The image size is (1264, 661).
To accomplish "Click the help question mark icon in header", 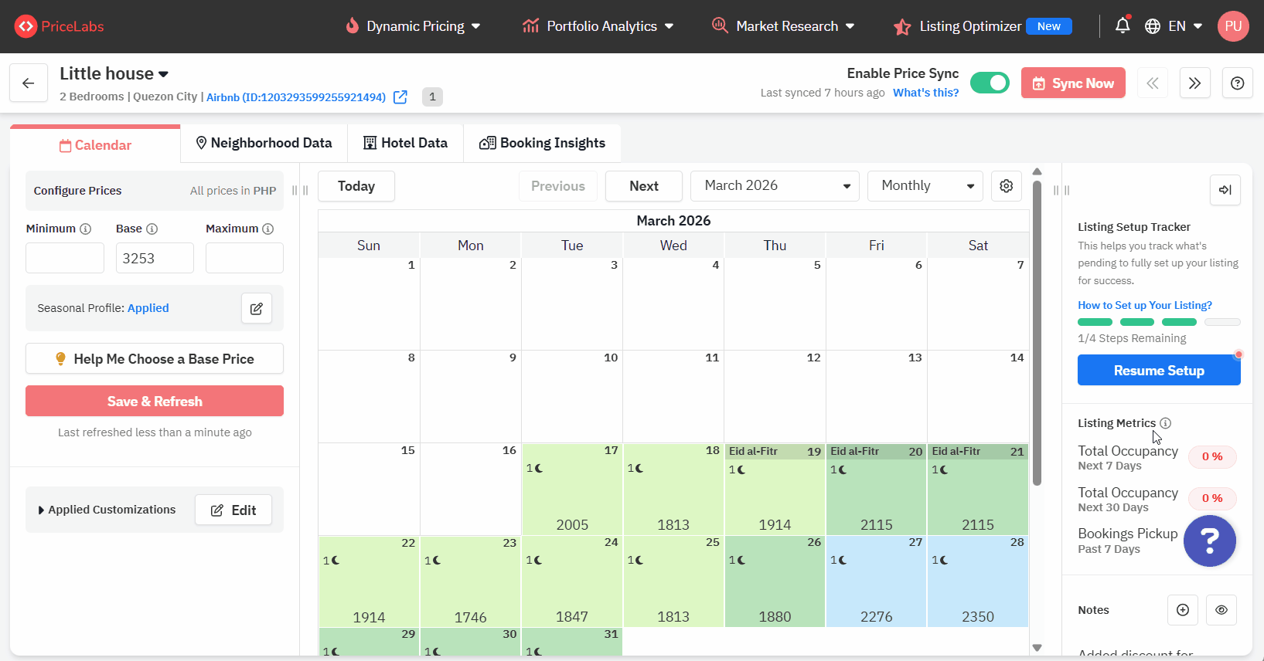I will 1237,83.
